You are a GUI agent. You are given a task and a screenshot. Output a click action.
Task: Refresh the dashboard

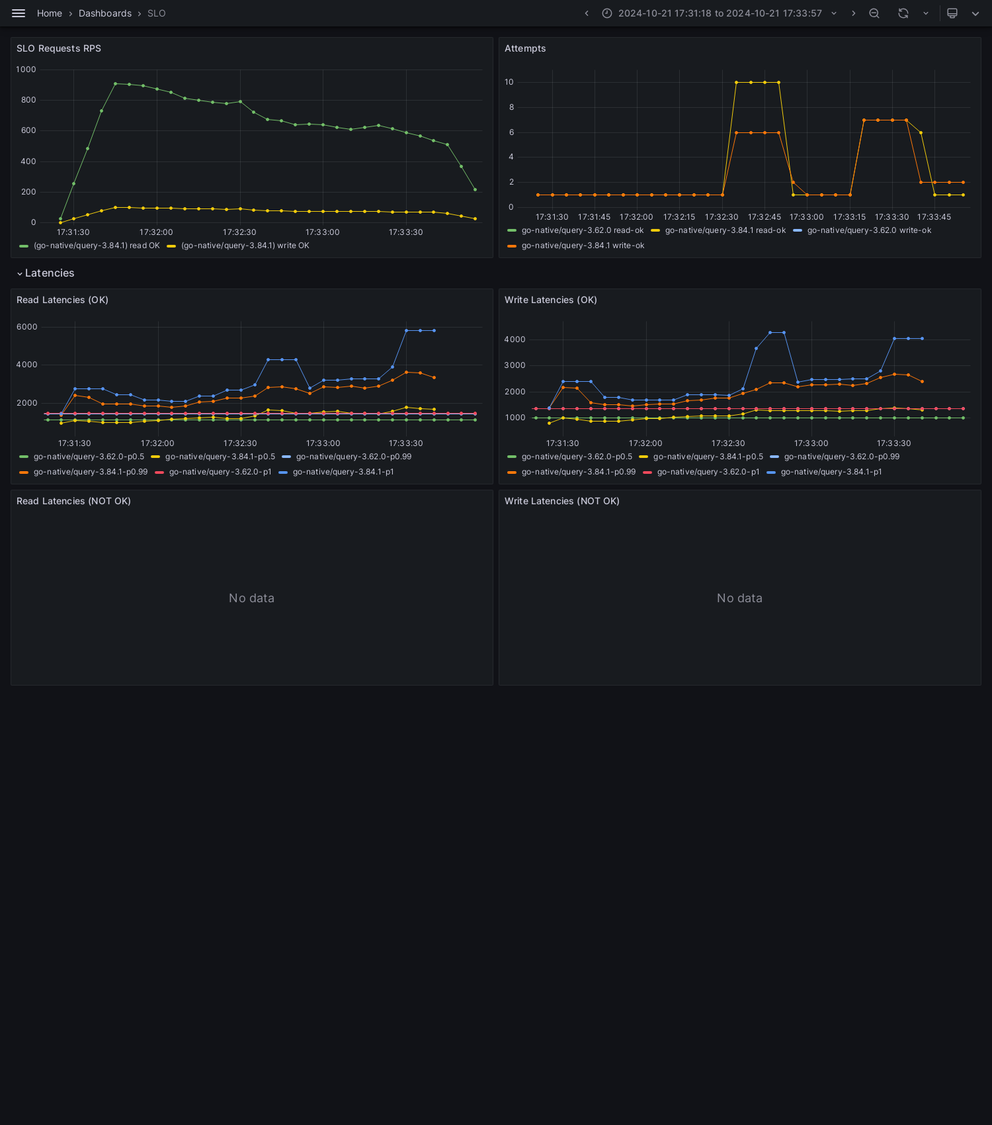coord(903,13)
